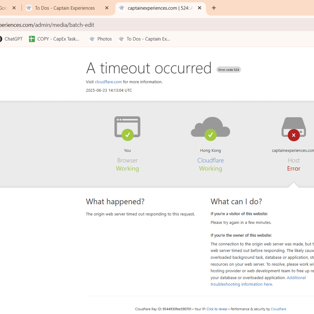Click the Hong Kong location label
The width and height of the screenshot is (314, 314).
point(210,150)
